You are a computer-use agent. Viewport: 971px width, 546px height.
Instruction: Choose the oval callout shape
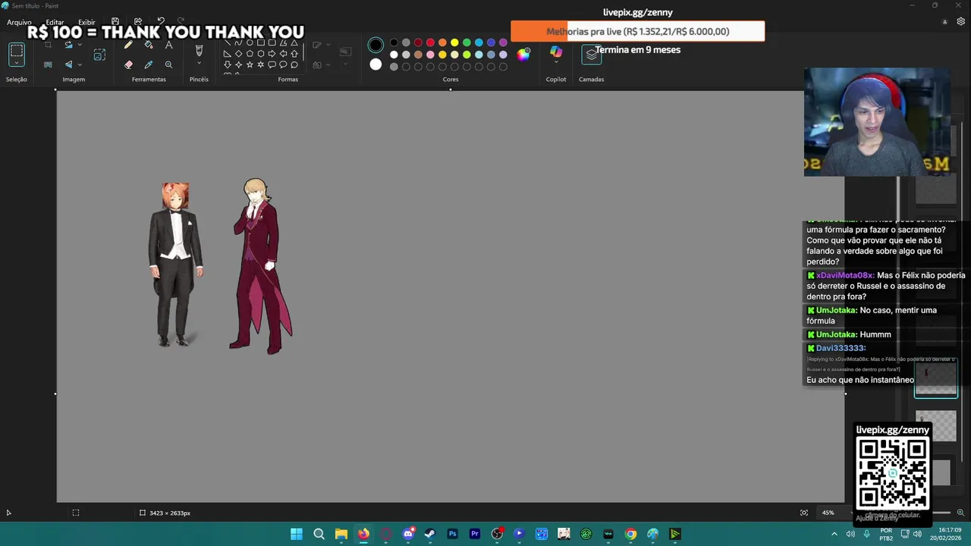283,64
